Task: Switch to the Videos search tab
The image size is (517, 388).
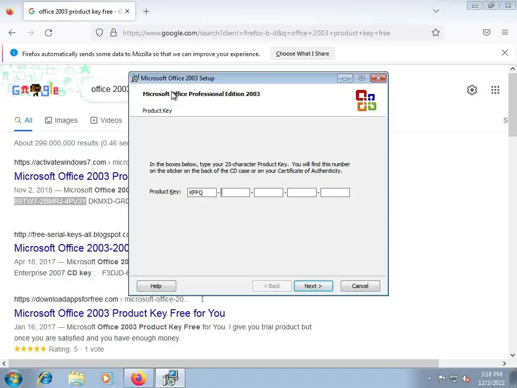Action: (x=106, y=120)
